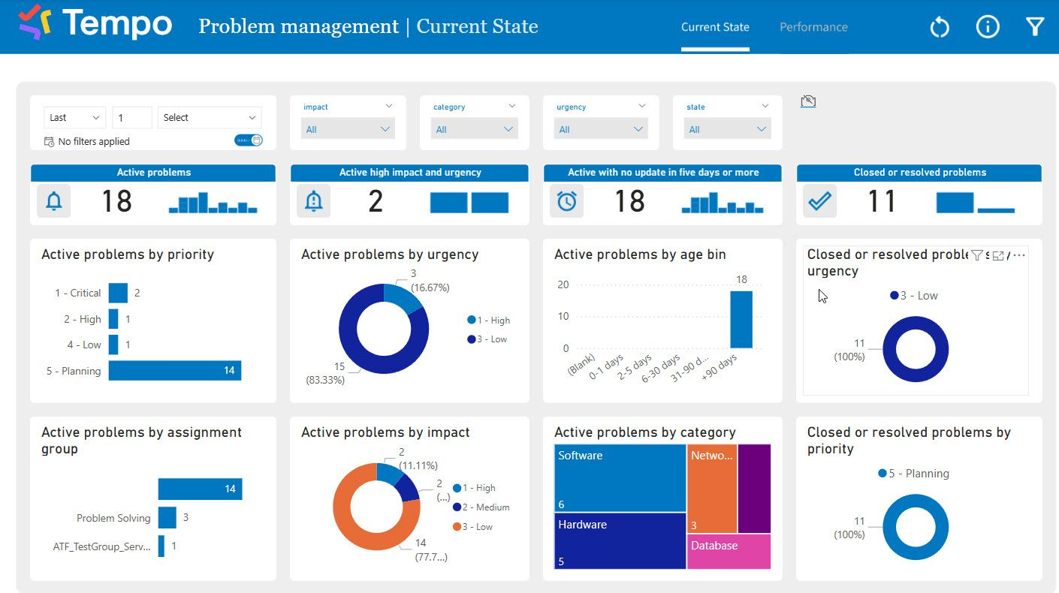The image size is (1059, 593).
Task: Open more options ellipsis on closed urgency chart
Action: [1019, 256]
